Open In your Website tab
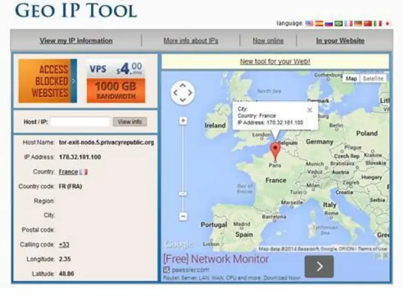Viewport: 403px width, 304px height. [x=340, y=41]
